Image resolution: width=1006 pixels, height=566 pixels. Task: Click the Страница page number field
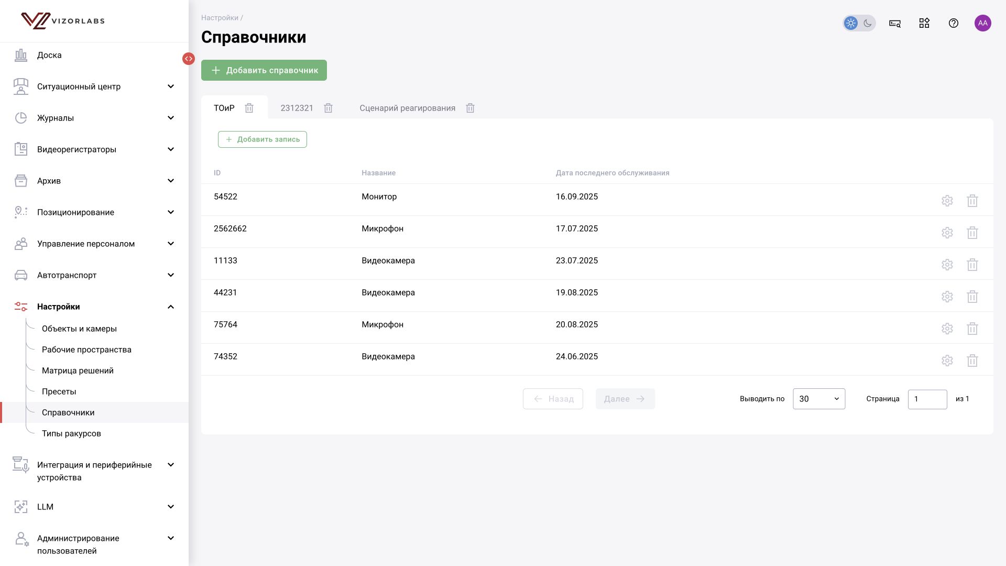927,399
